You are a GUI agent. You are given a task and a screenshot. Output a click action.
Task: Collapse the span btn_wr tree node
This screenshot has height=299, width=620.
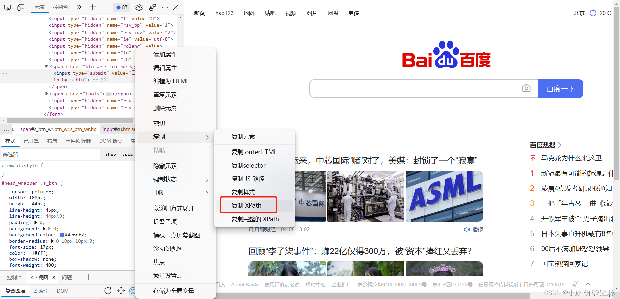[x=46, y=66]
